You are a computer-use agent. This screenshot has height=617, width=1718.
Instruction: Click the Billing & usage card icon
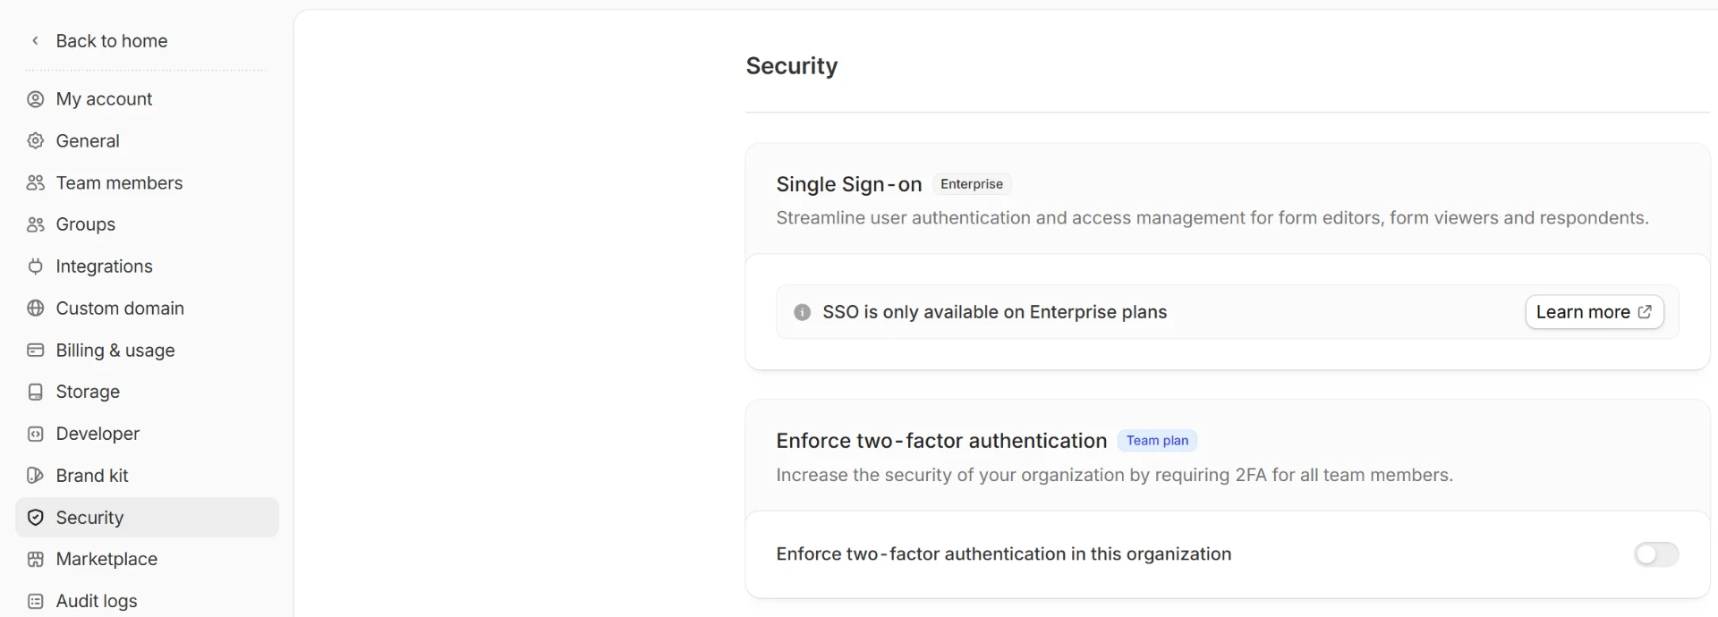coord(36,351)
